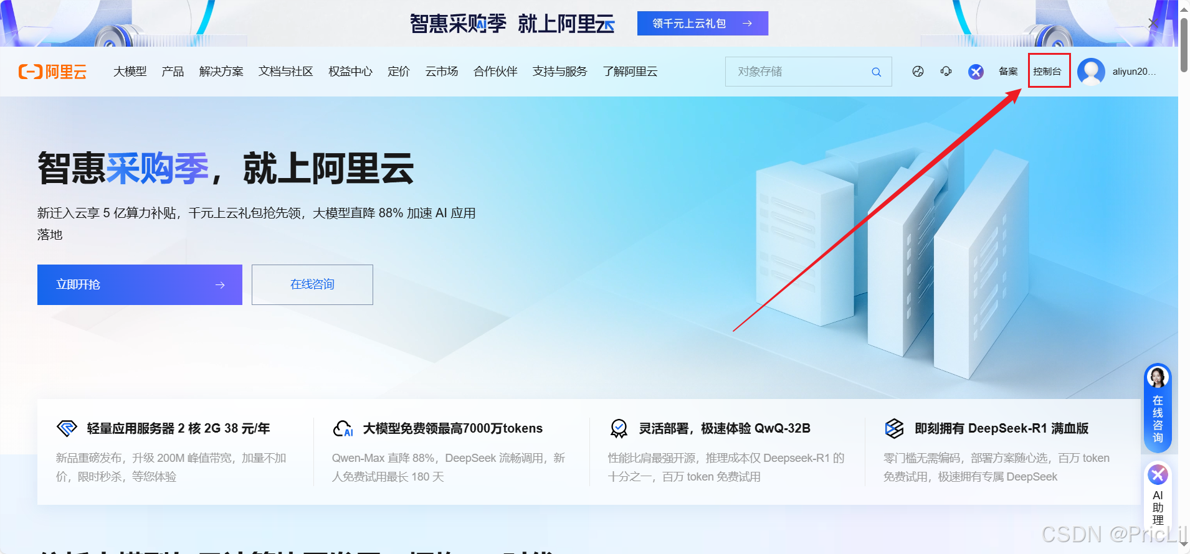This screenshot has height=554, width=1190.
Task: Click the user avatar icon
Action: pyautogui.click(x=1091, y=72)
